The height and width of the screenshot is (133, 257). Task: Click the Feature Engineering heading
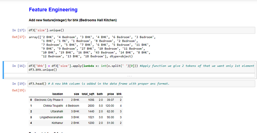click(x=53, y=9)
